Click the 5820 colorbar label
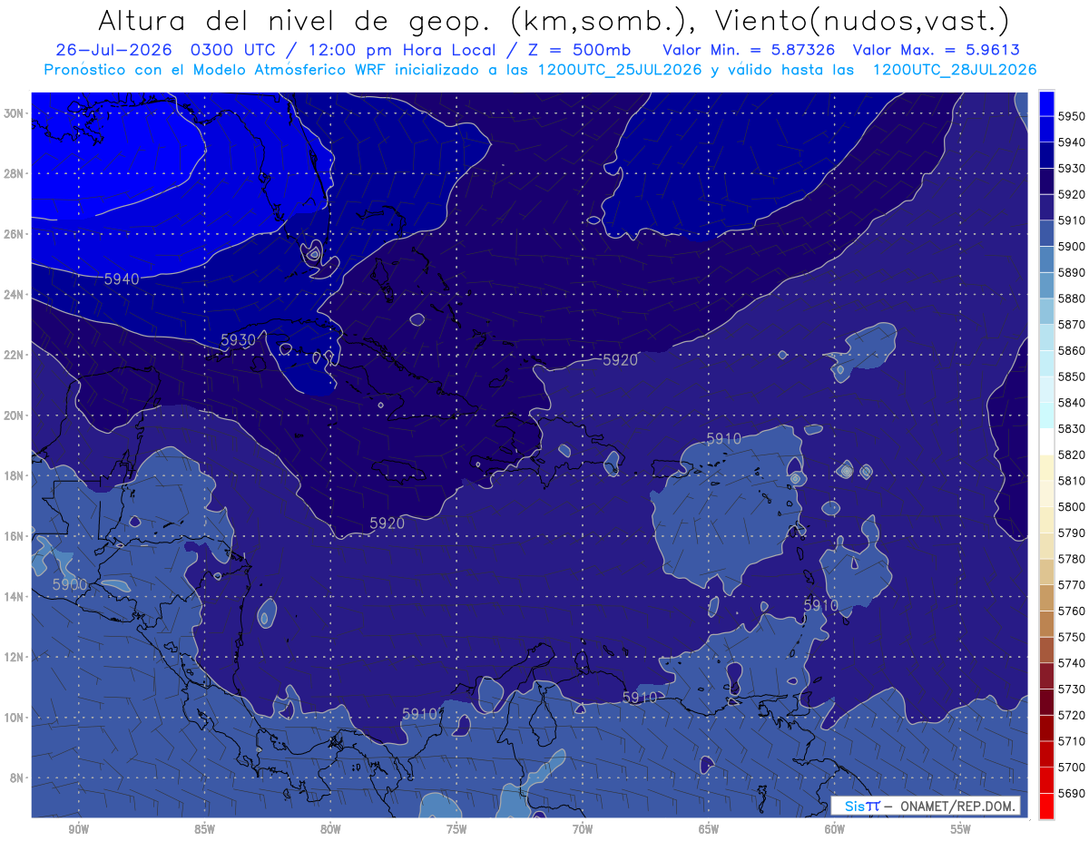1089x841 pixels. click(x=1072, y=455)
